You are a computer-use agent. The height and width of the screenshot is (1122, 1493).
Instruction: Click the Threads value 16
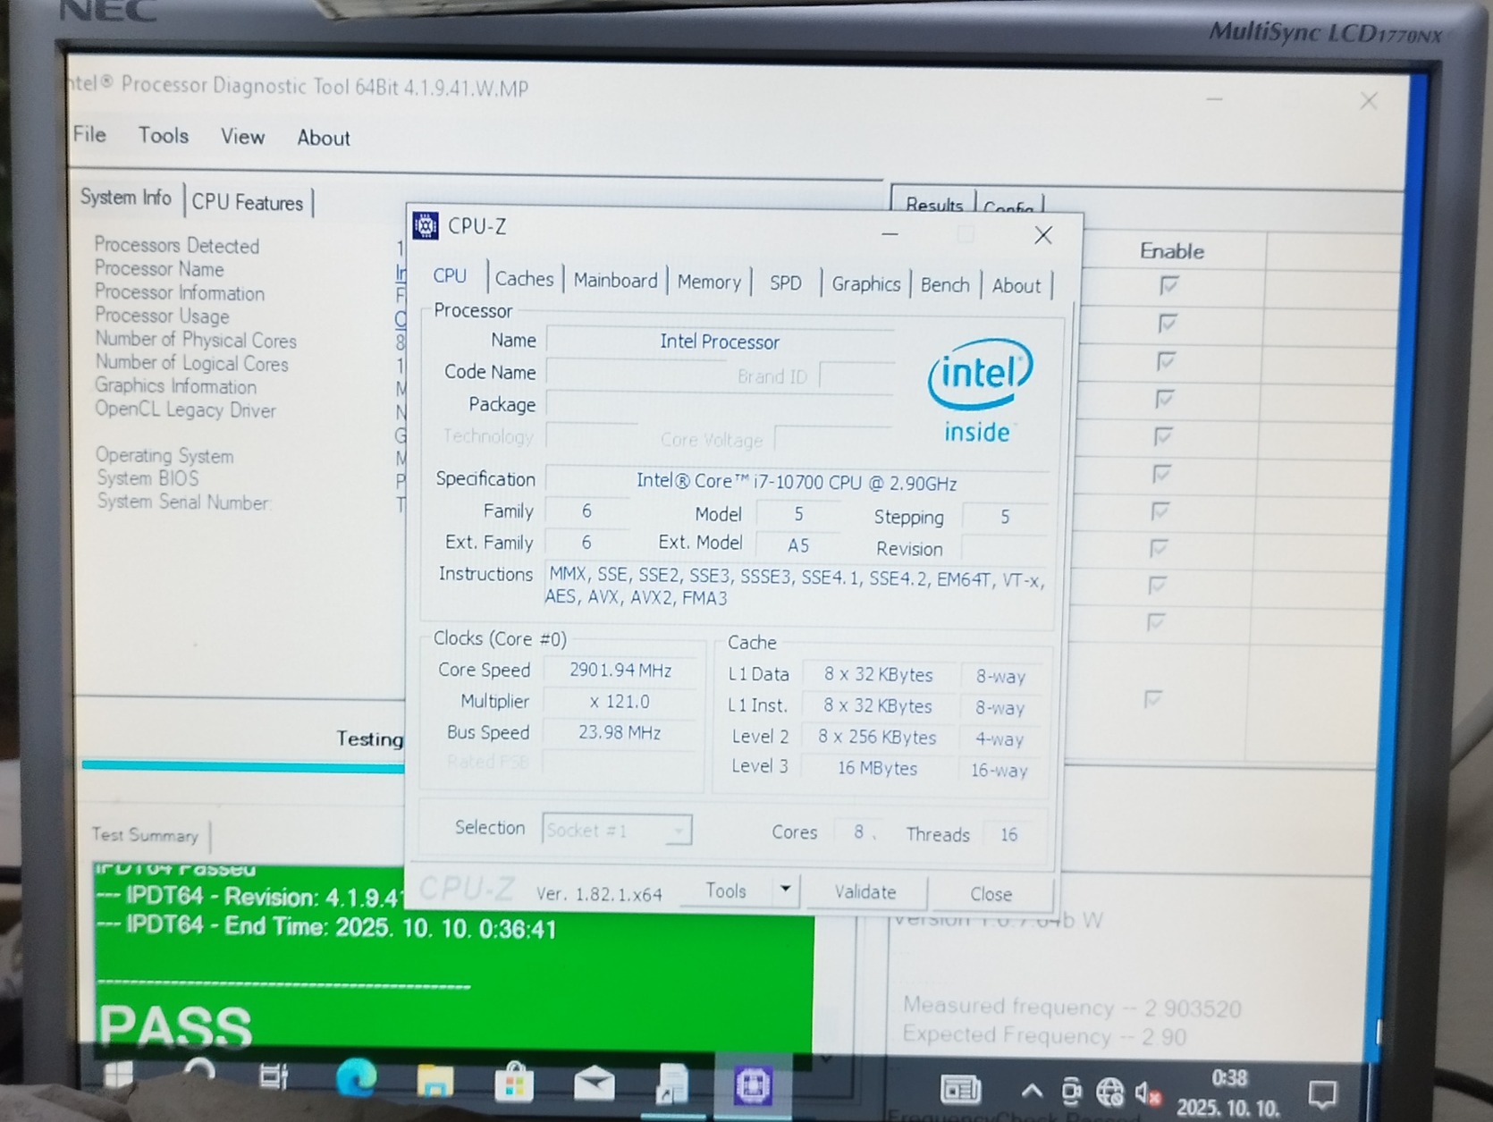1009,834
